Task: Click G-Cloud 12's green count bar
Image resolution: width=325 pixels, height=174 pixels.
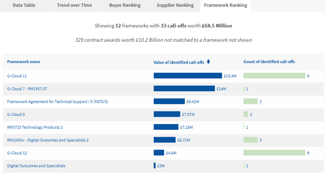Action: [x=274, y=152]
